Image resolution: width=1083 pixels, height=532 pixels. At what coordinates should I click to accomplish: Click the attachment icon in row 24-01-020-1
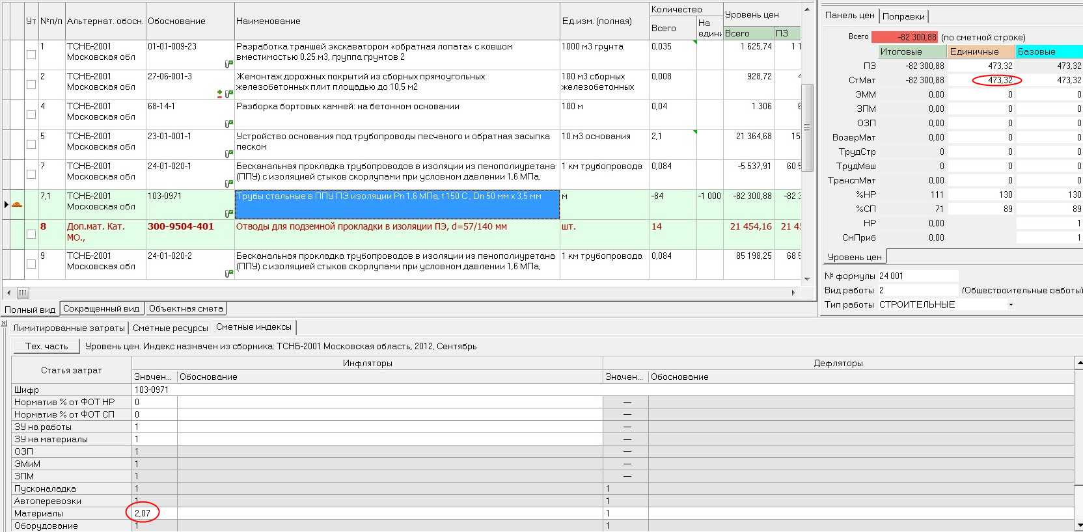point(228,183)
